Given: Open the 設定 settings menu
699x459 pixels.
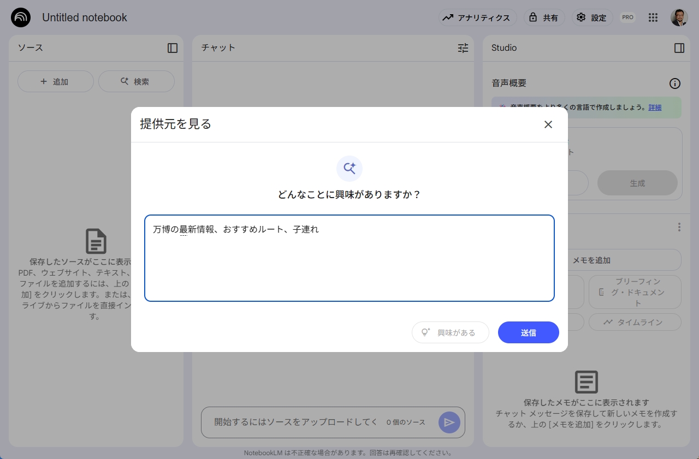Looking at the screenshot, I should [x=592, y=17].
